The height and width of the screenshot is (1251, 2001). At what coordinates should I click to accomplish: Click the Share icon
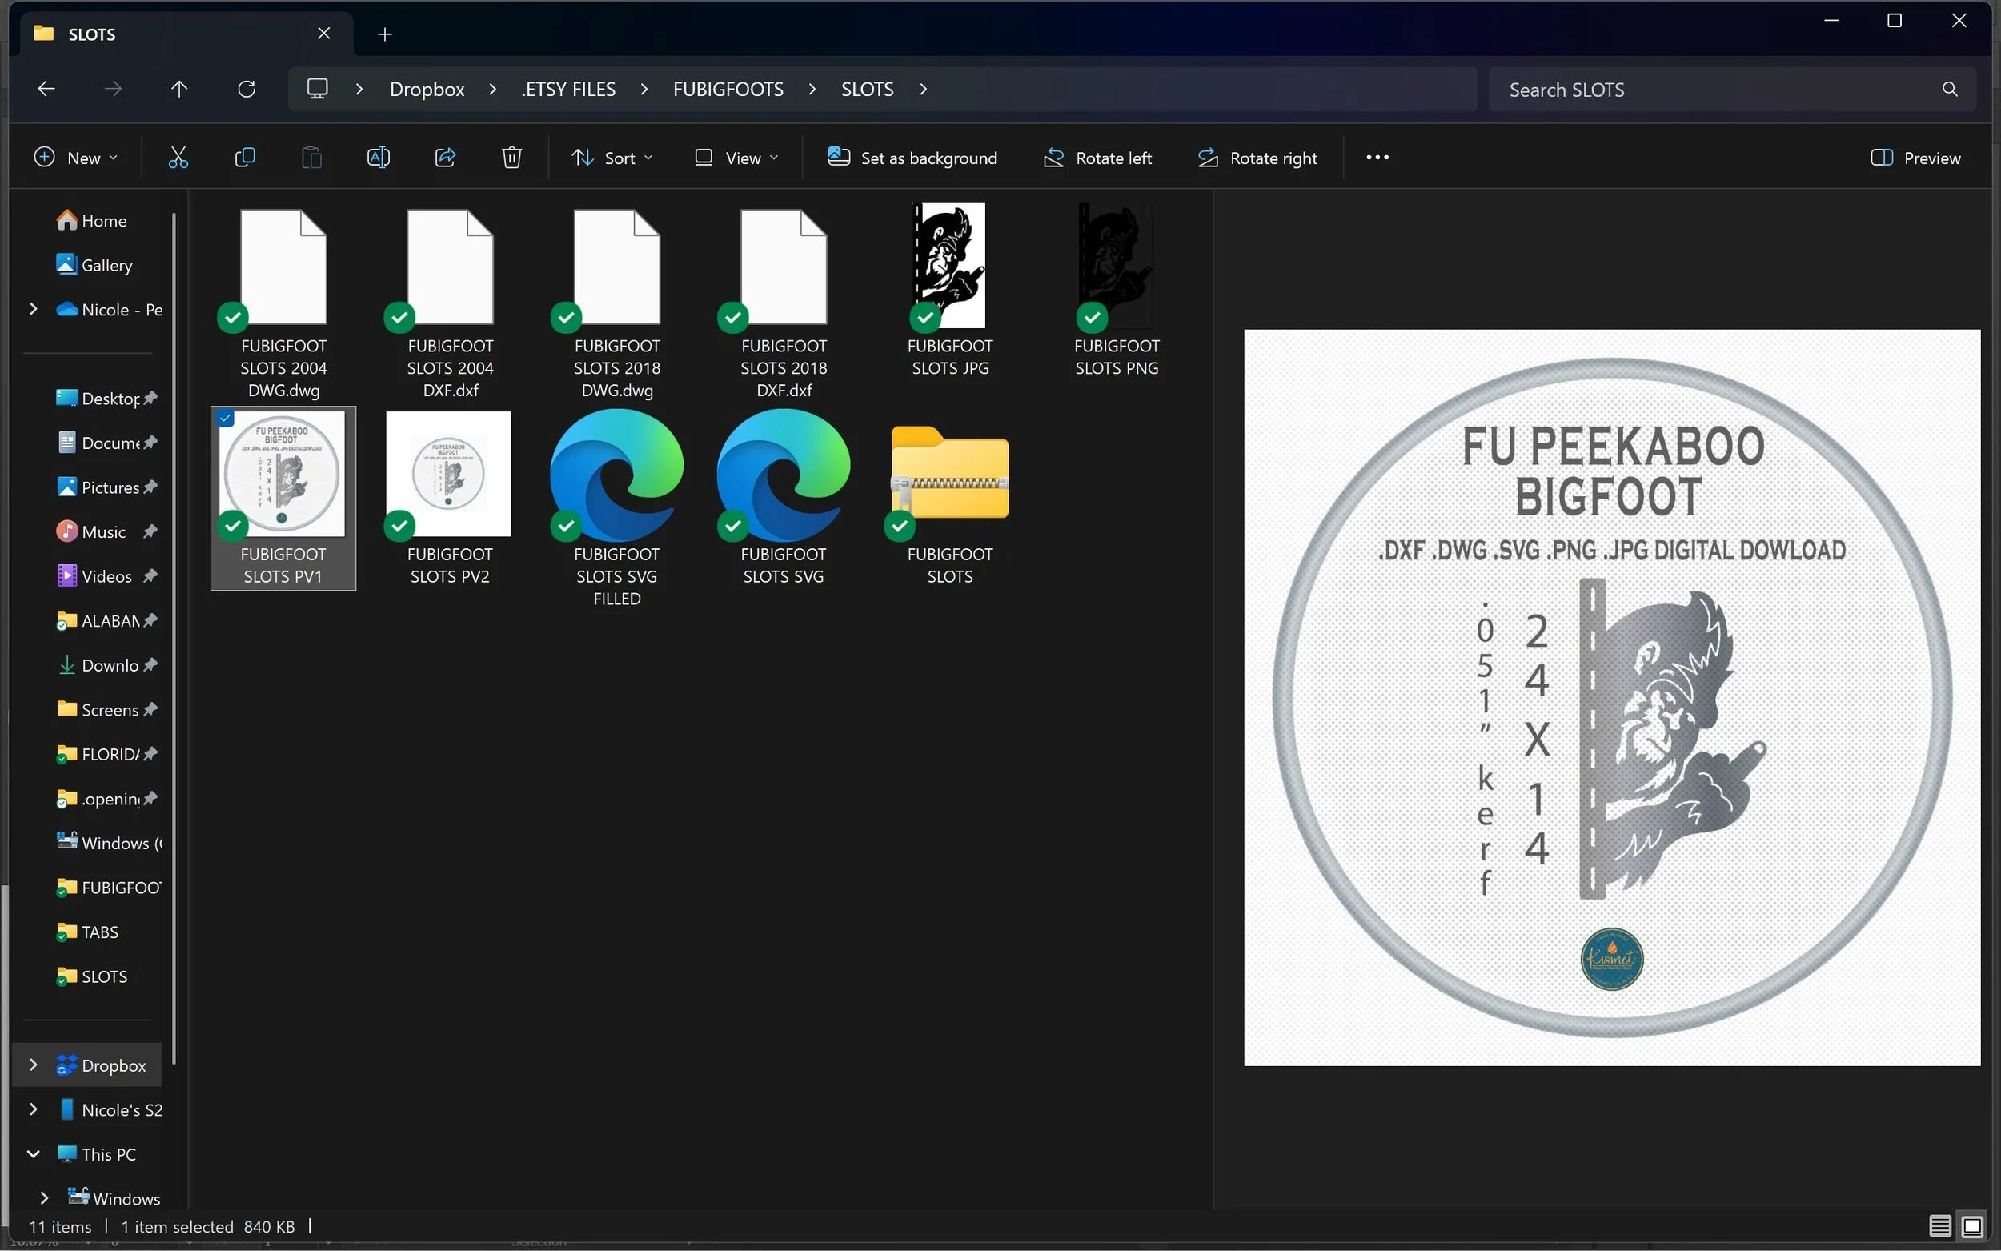445,157
